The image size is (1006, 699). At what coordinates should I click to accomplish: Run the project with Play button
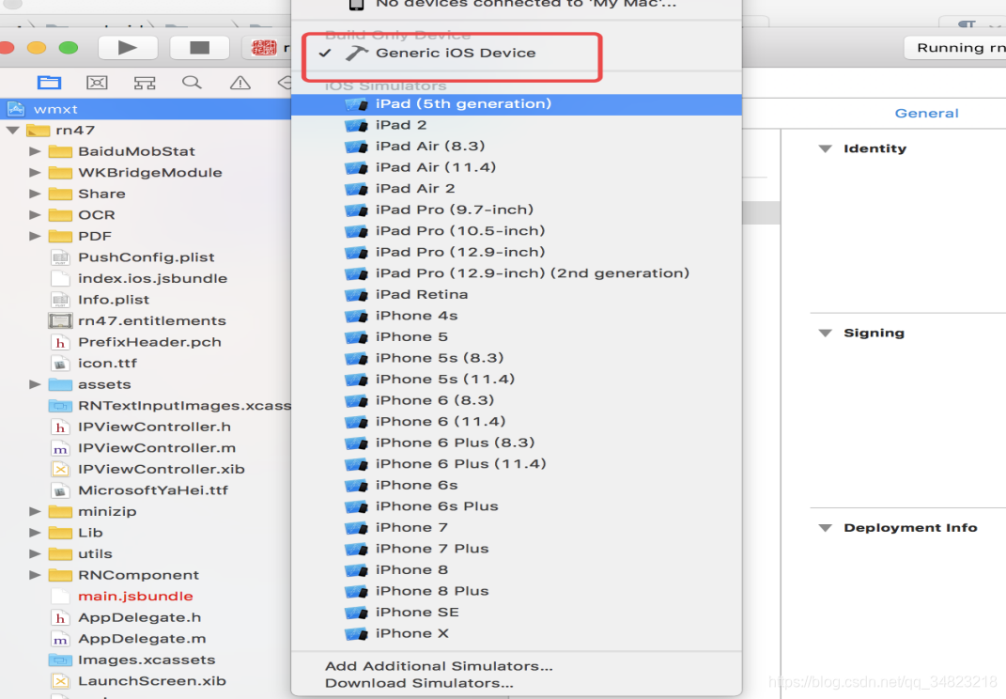pyautogui.click(x=128, y=48)
